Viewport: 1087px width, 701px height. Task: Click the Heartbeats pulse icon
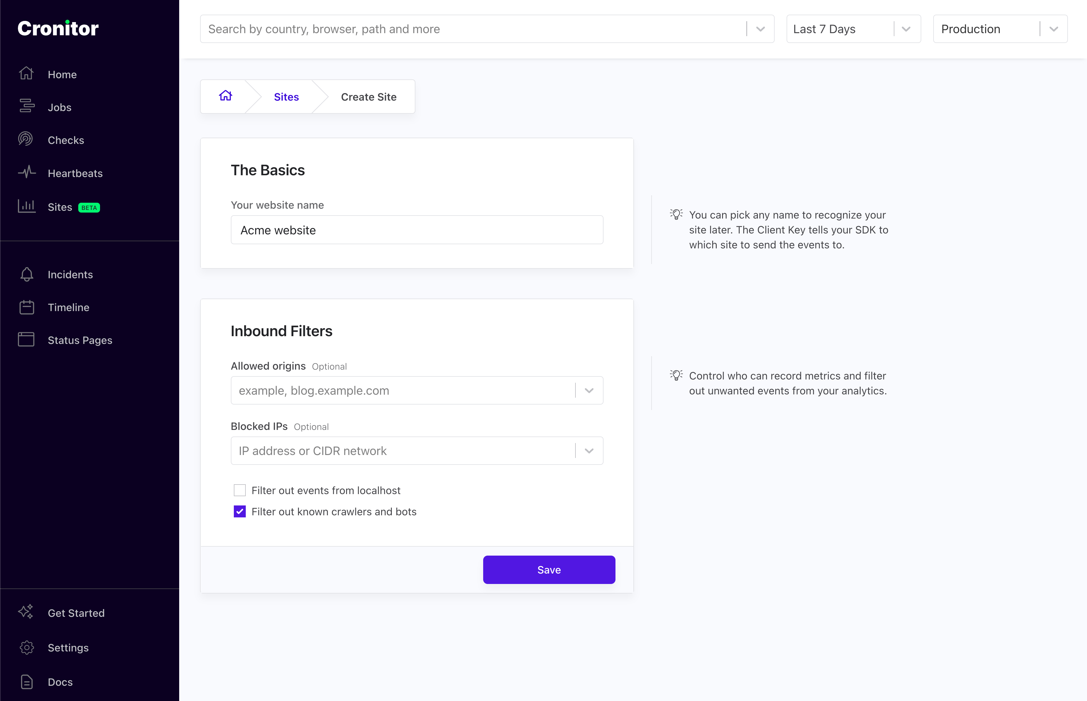pos(26,173)
